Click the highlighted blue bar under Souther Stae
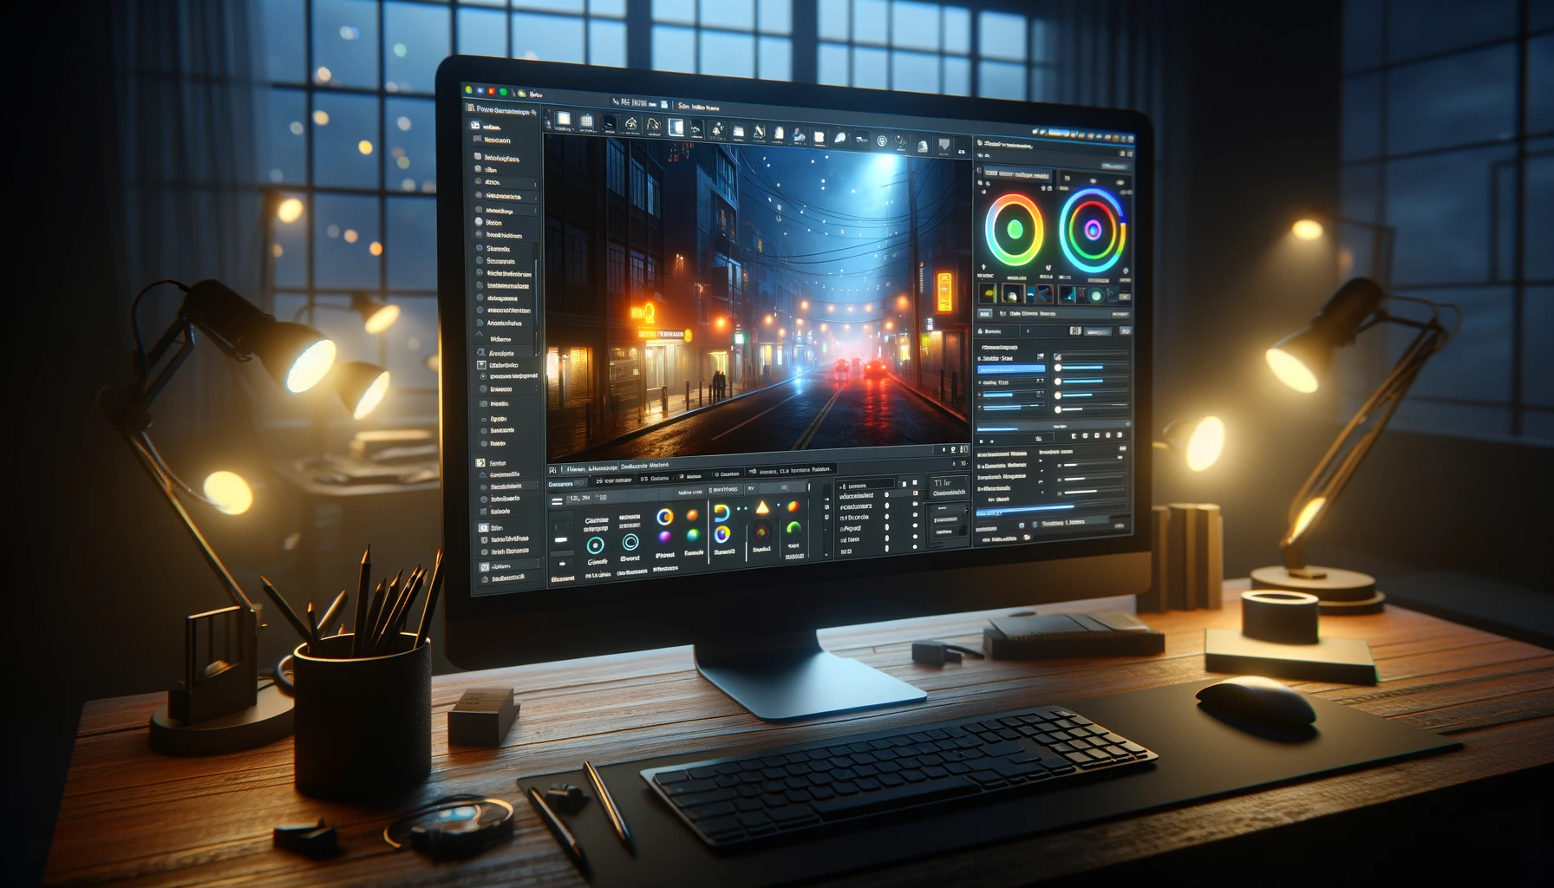 1011,369
